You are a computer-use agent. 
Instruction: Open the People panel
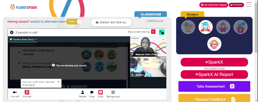point(83,94)
